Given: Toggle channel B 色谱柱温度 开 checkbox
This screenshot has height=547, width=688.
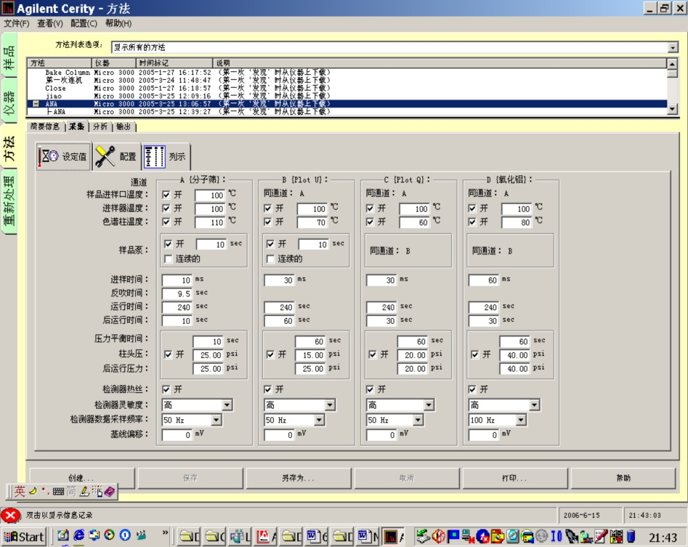Looking at the screenshot, I should 267,222.
